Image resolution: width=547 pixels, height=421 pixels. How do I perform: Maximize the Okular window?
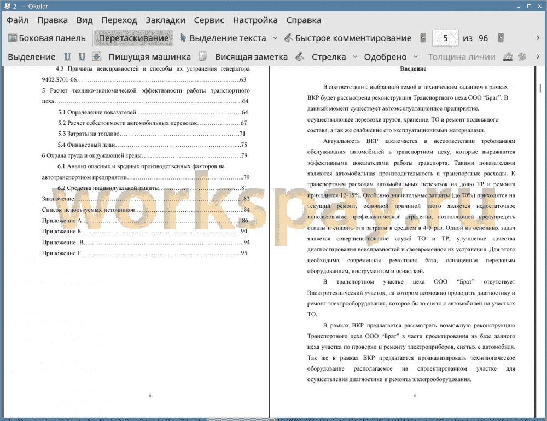click(x=529, y=6)
